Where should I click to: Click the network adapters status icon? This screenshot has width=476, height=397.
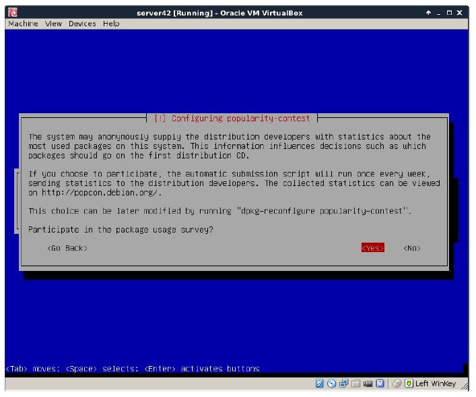pyautogui.click(x=343, y=384)
